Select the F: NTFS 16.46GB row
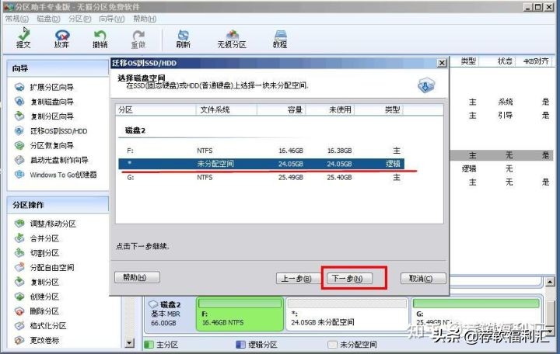 [261, 151]
